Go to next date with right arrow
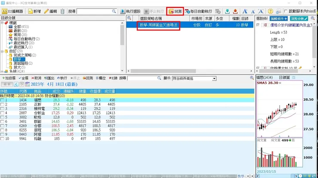Screen dimensions: 318x178 21,84
